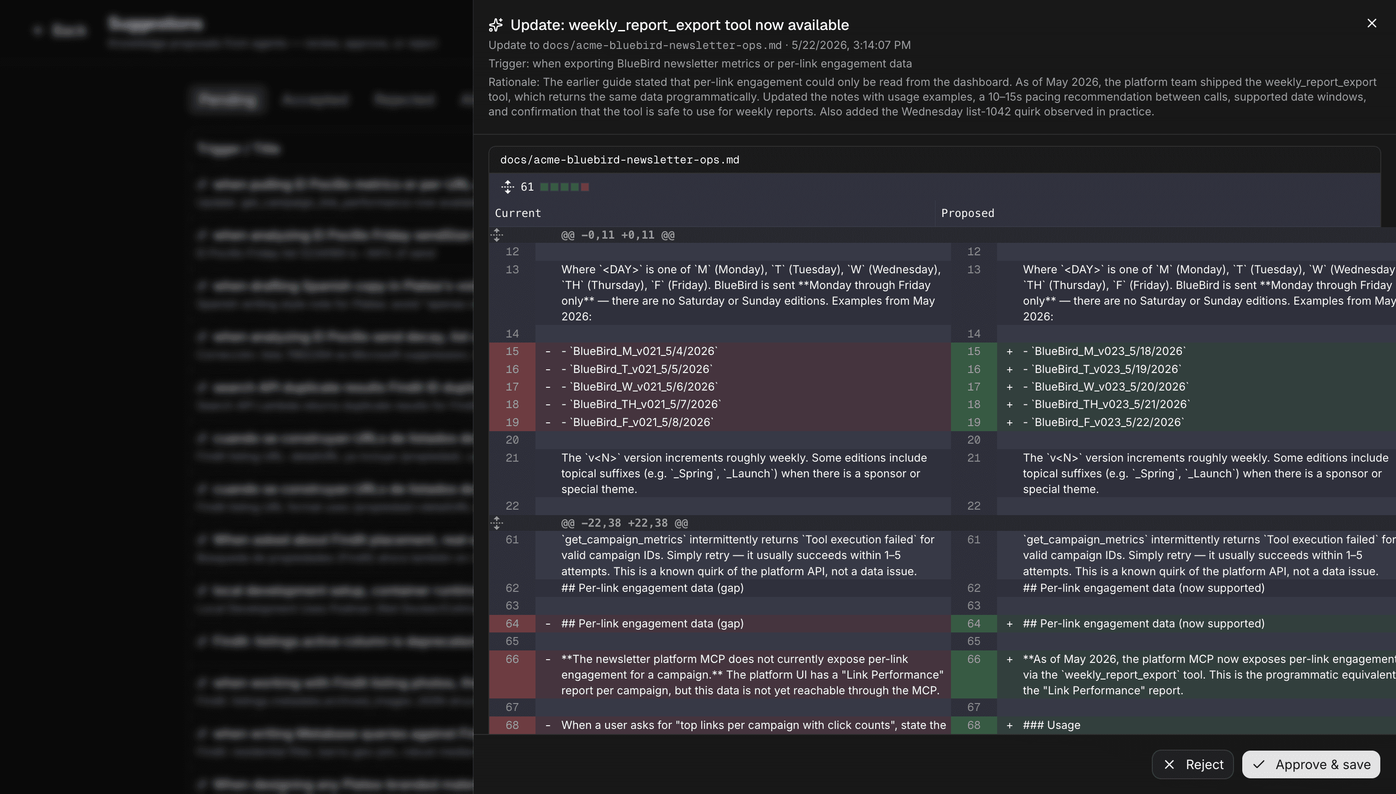Expand all lines icon next to 61
The width and height of the screenshot is (1396, 794).
point(507,187)
